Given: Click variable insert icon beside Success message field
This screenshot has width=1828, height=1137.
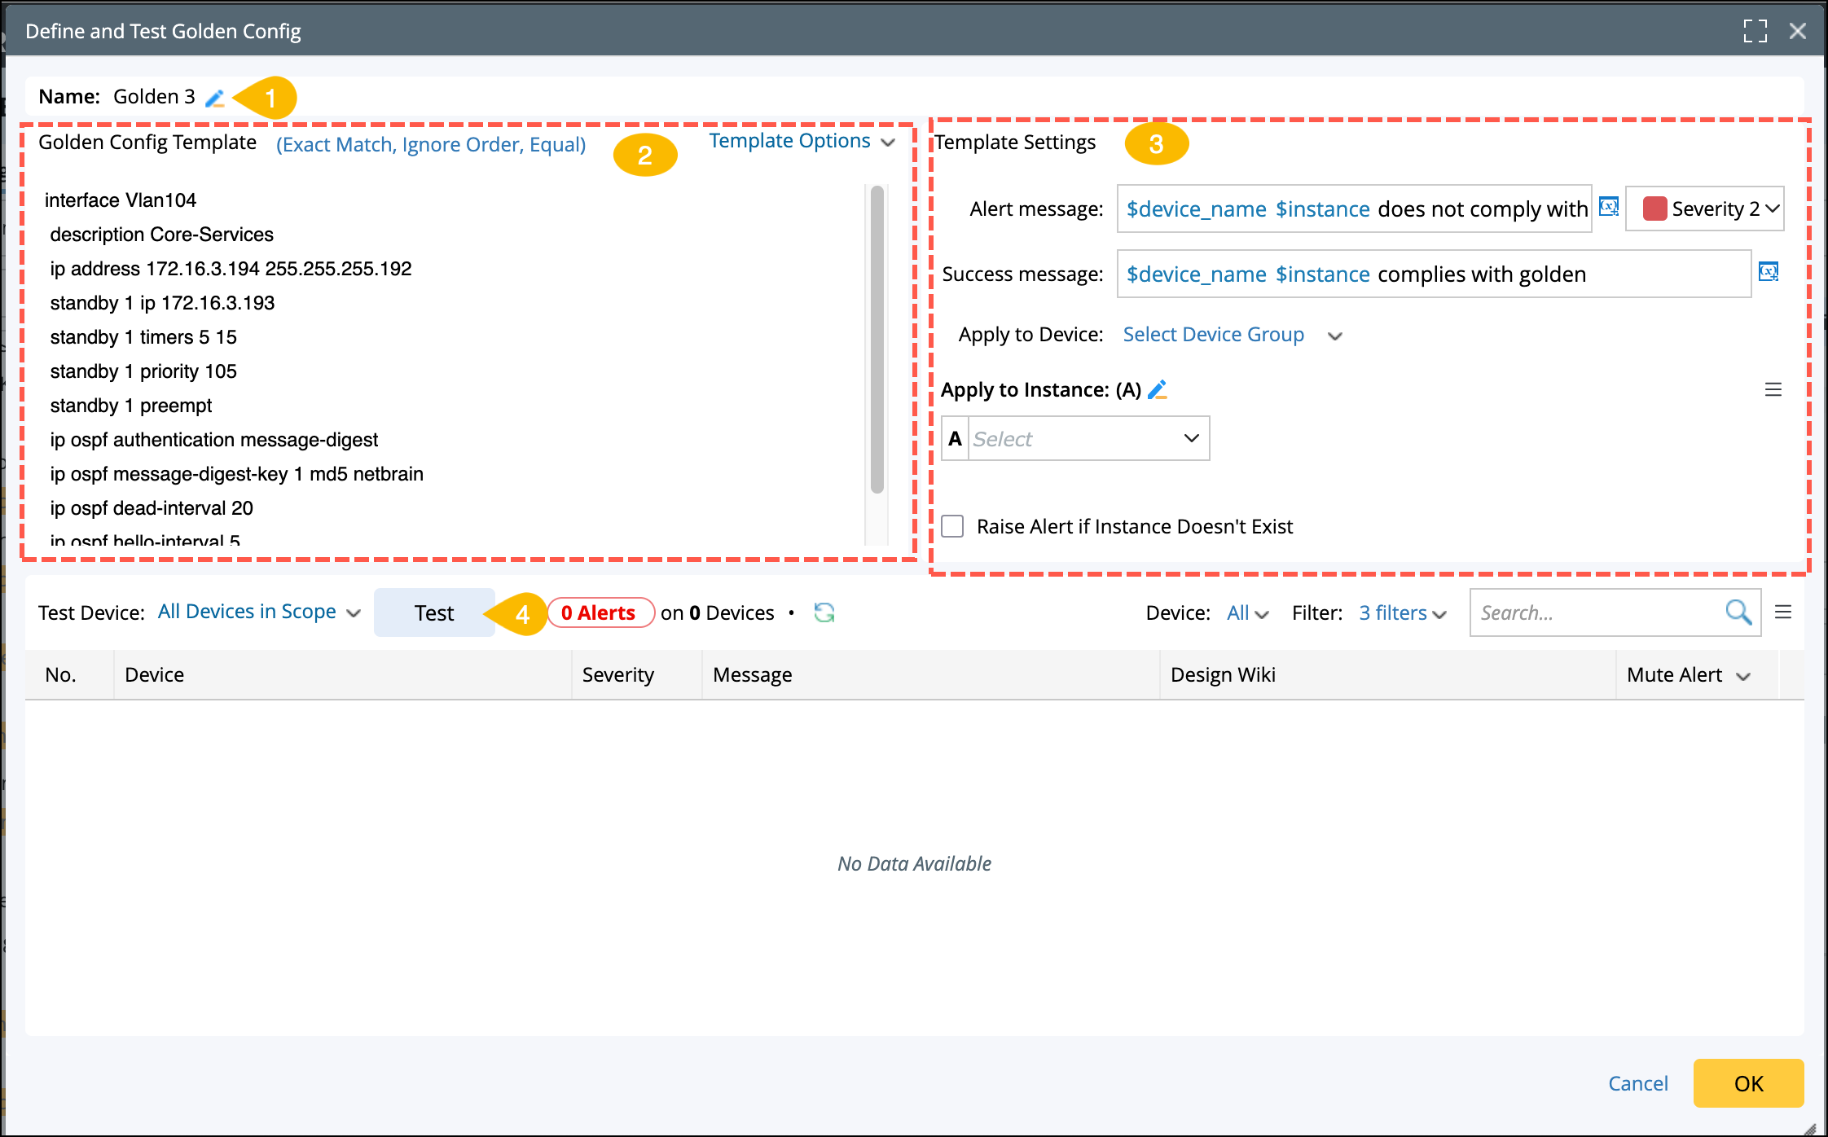Looking at the screenshot, I should coord(1769,272).
